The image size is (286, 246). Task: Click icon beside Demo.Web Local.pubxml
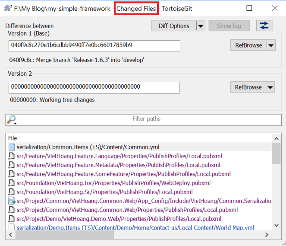(12, 219)
